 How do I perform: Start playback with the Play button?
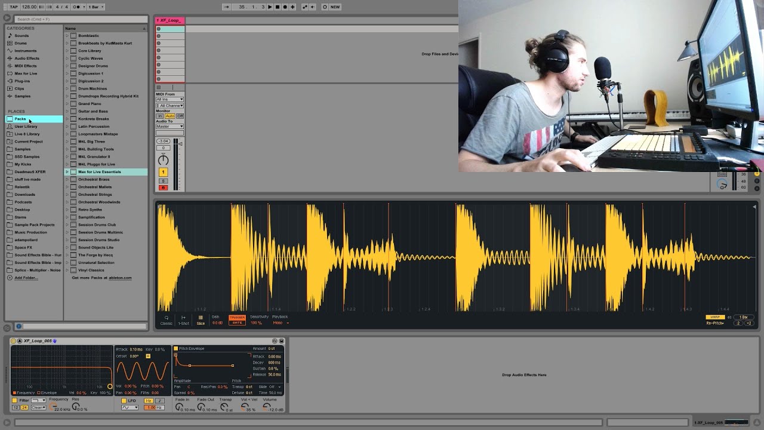pos(270,7)
